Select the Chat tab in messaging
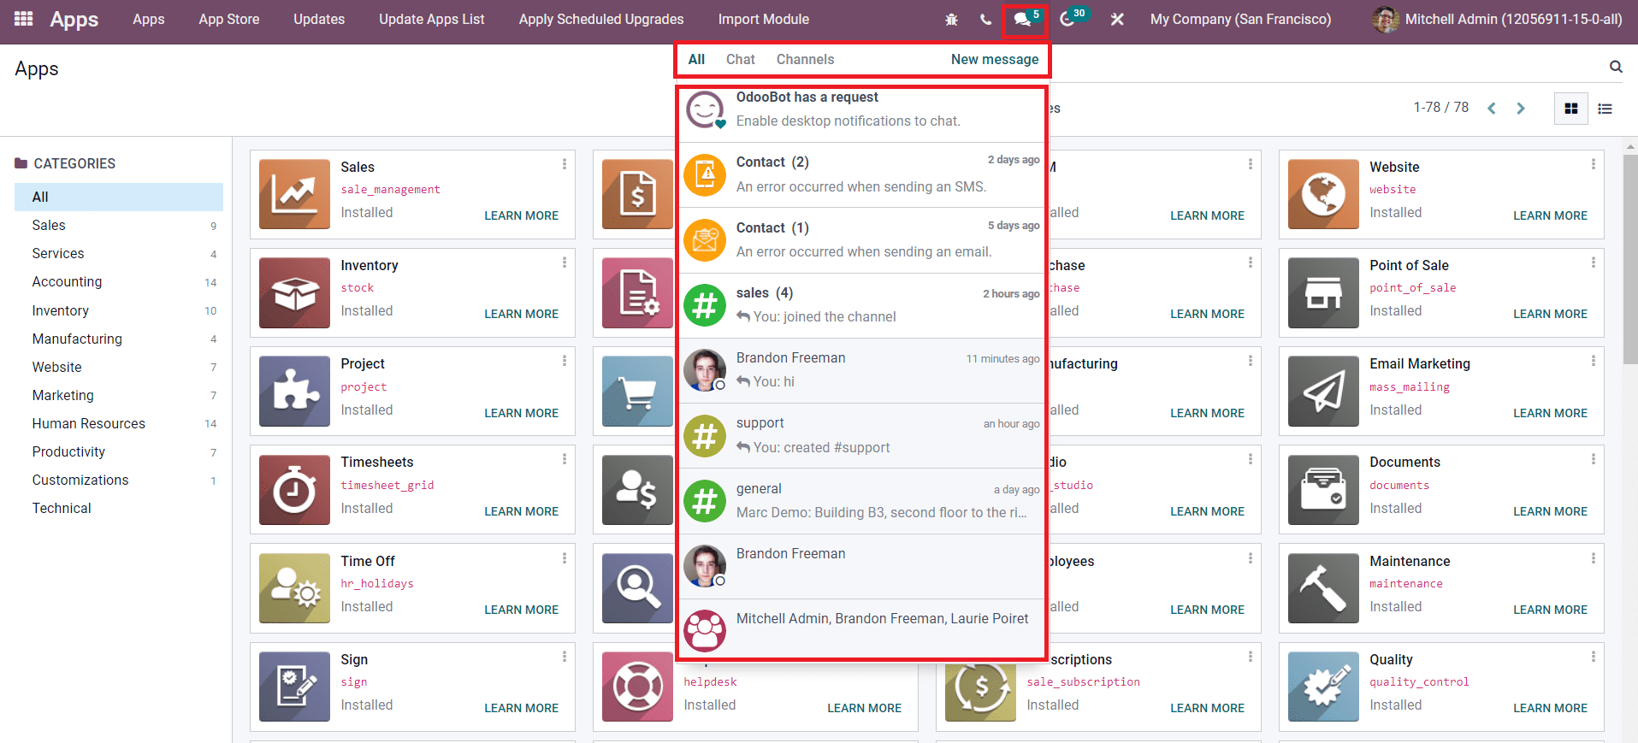1638x743 pixels. pyautogui.click(x=741, y=59)
